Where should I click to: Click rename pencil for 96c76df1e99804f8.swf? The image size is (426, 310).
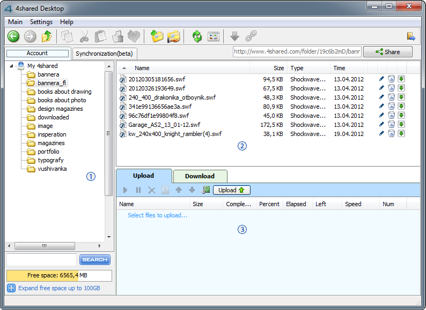tap(381, 115)
